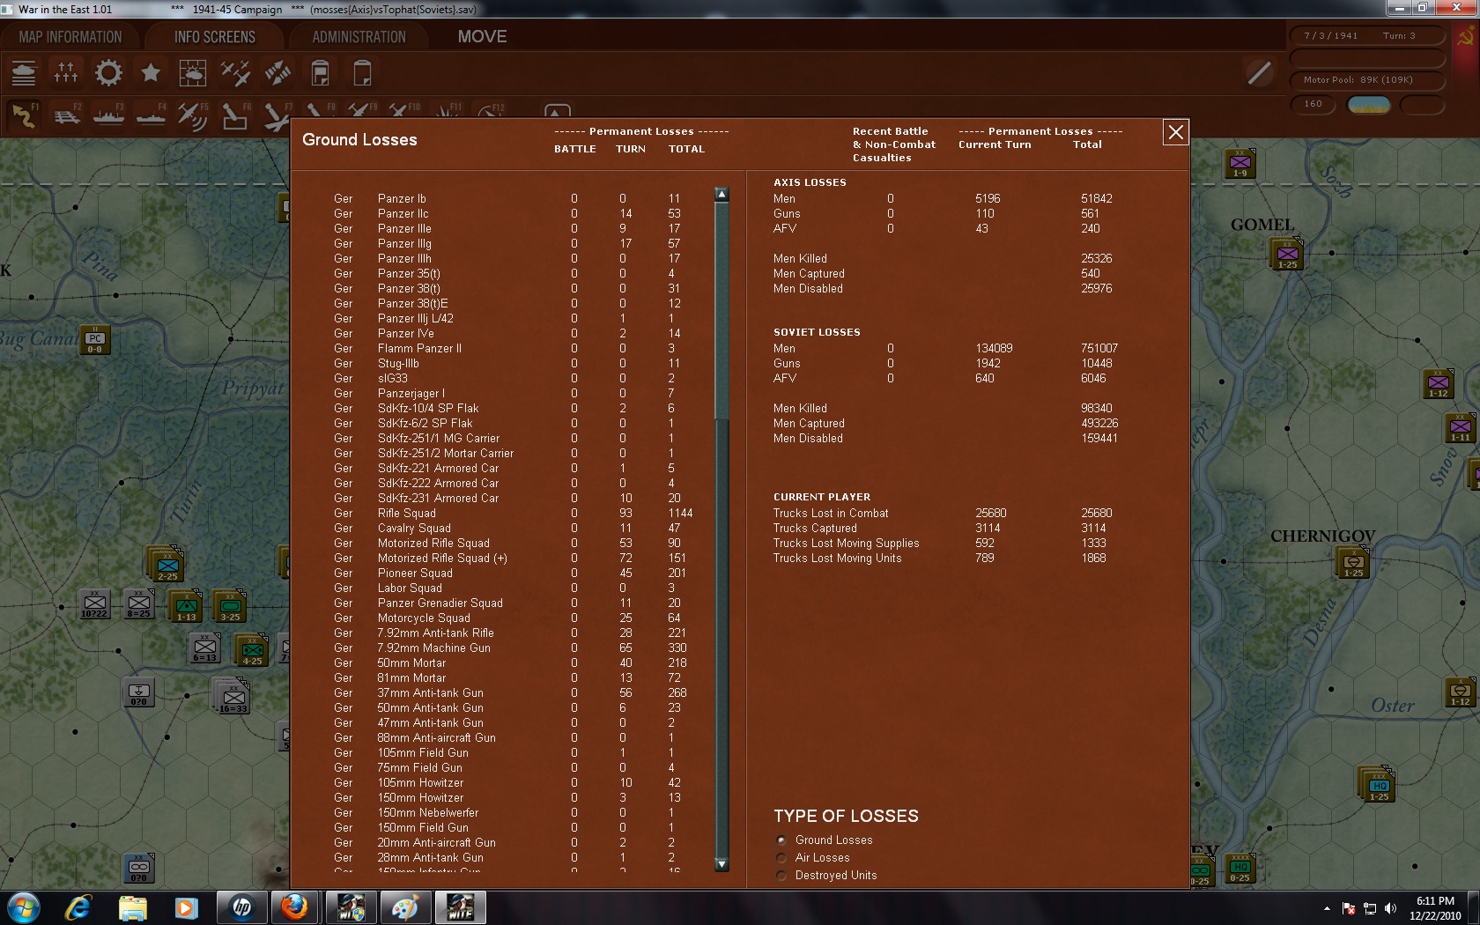This screenshot has height=925, width=1480.
Task: Close the Ground Losses window
Action: [1175, 132]
